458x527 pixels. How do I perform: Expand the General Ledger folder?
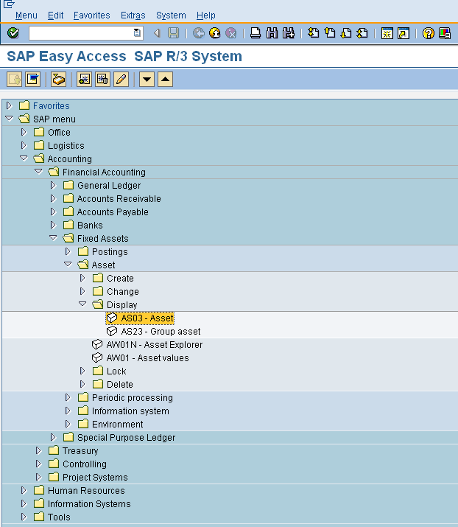53,185
